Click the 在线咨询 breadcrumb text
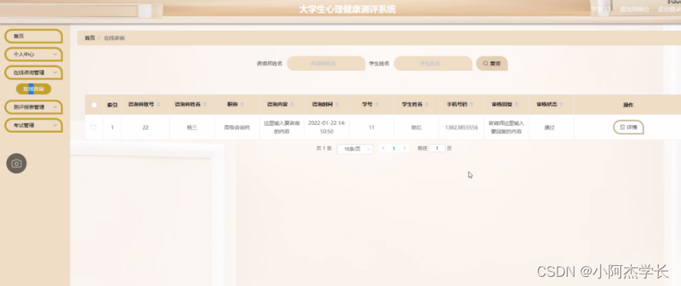The height and width of the screenshot is (286, 681). pos(115,39)
